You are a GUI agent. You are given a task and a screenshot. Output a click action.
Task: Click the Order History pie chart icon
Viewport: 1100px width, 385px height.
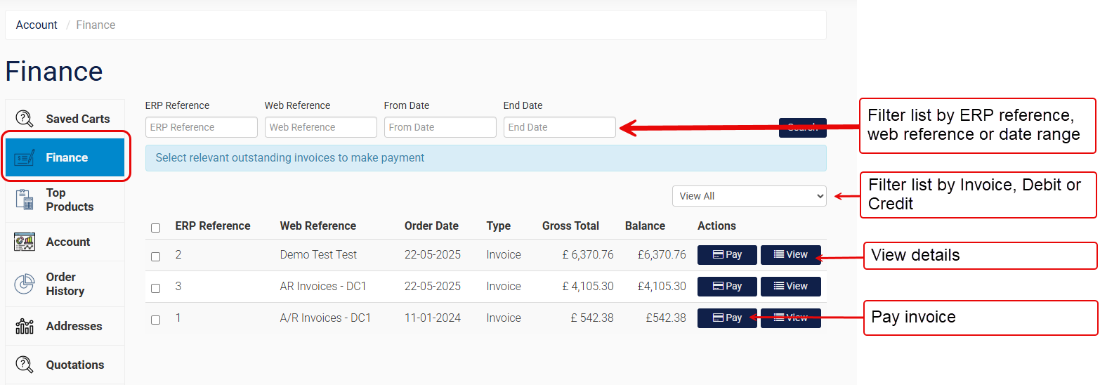point(25,284)
